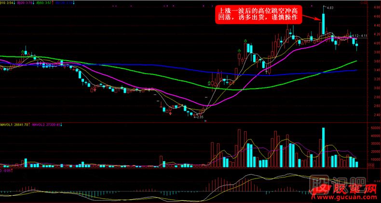Click the cyan down-arrow after the MAVOL2 value
Image resolution: width=381 pixels, height=203 pixels.
61,125
